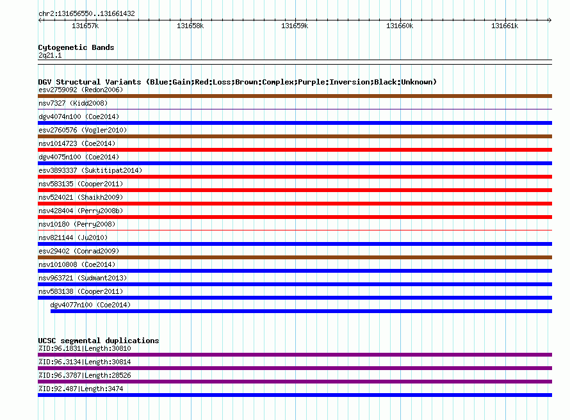
Task: Select blue bar under %ID:92.487
Action: 295,395
